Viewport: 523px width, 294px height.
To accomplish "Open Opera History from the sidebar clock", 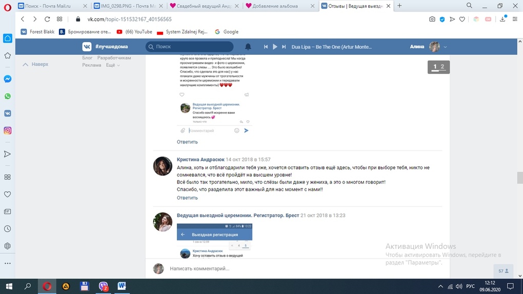I will tap(8, 229).
